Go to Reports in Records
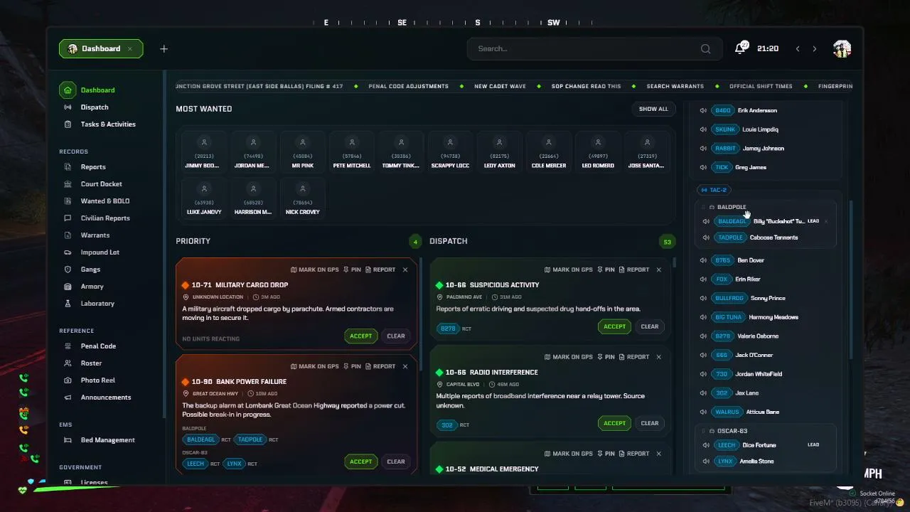This screenshot has height=512, width=910. click(x=93, y=167)
